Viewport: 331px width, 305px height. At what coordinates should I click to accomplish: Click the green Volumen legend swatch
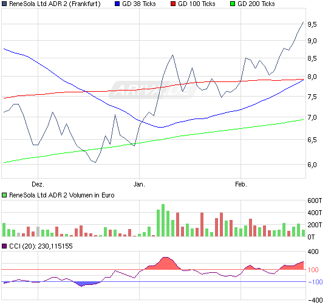tap(4, 195)
